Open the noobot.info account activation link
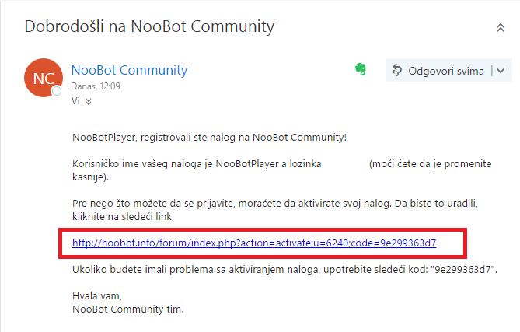 (254, 243)
